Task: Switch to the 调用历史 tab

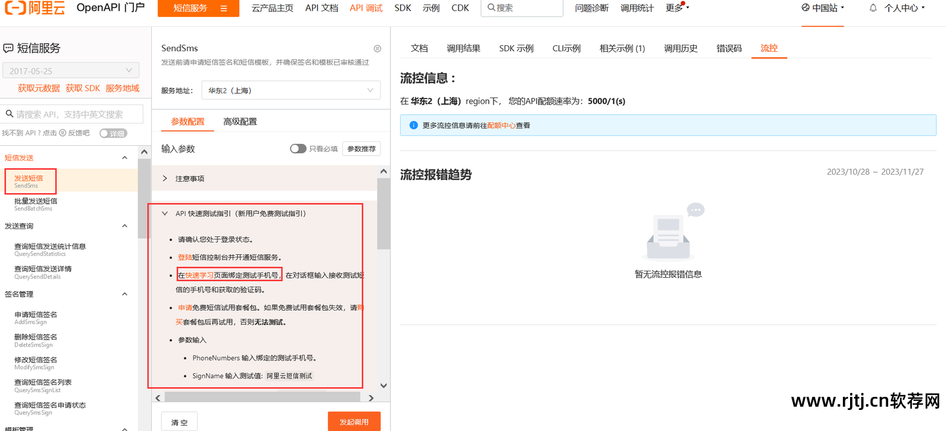Action: click(681, 48)
